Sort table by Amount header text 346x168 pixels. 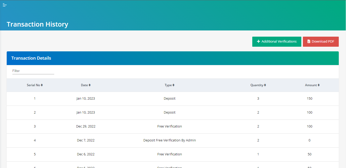311,85
